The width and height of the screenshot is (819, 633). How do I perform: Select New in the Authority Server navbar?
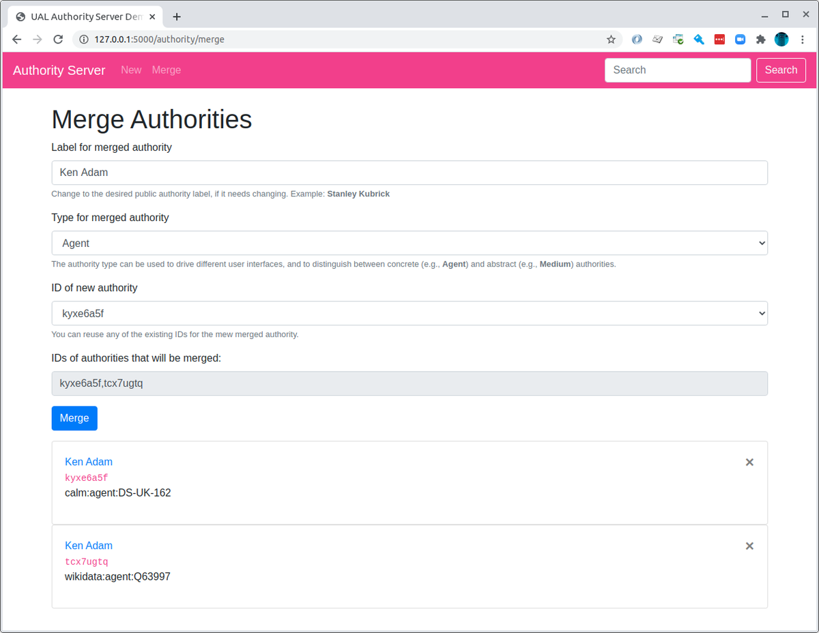(131, 70)
